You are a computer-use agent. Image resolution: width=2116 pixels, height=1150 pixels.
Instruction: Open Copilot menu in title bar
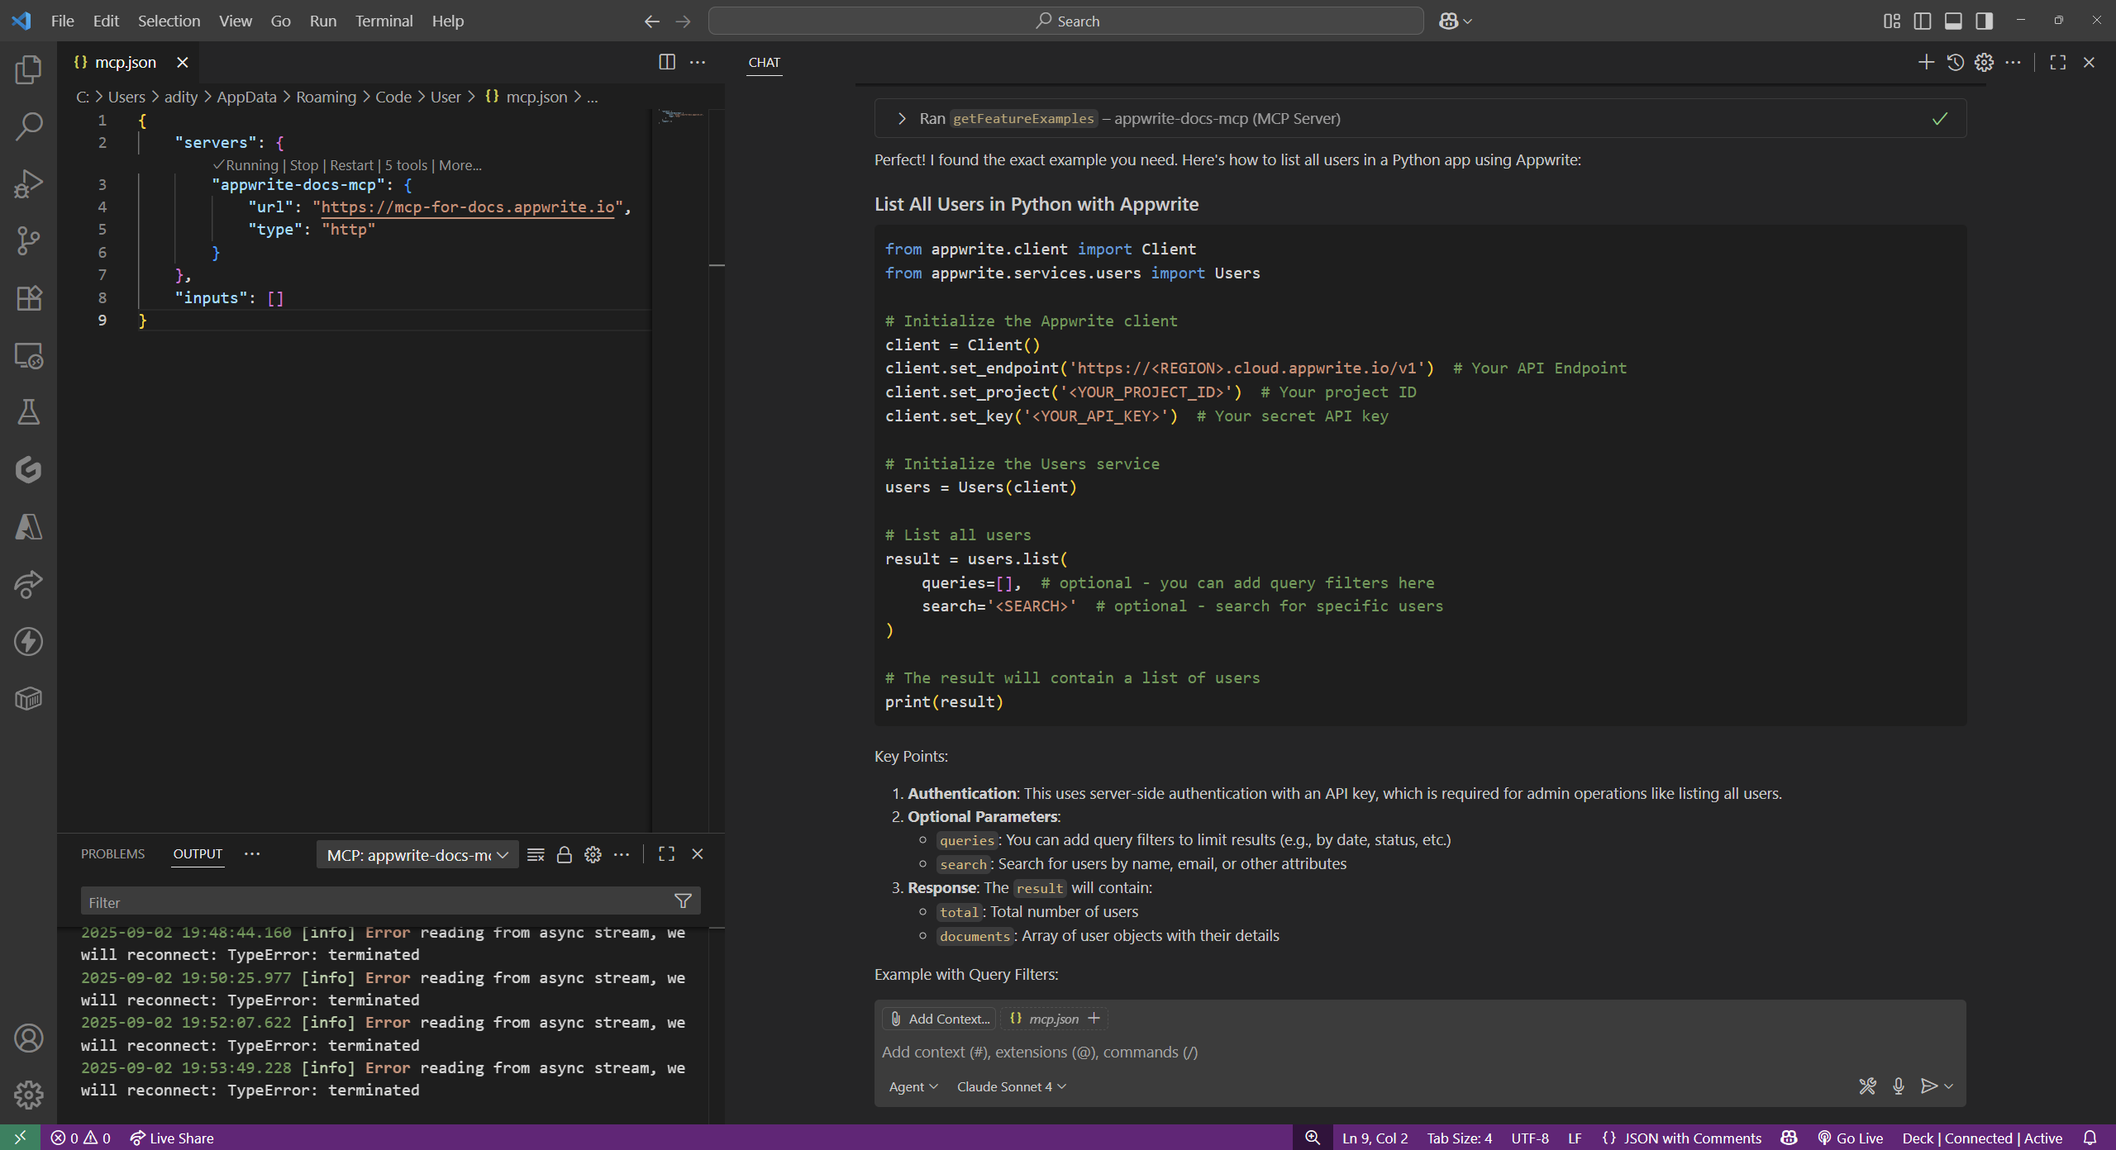1455,21
